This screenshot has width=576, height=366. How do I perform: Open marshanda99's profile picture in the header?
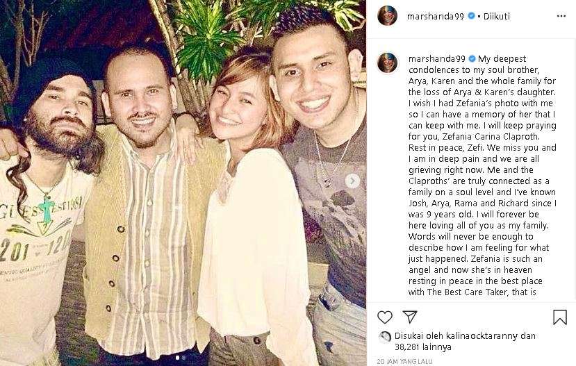(387, 16)
